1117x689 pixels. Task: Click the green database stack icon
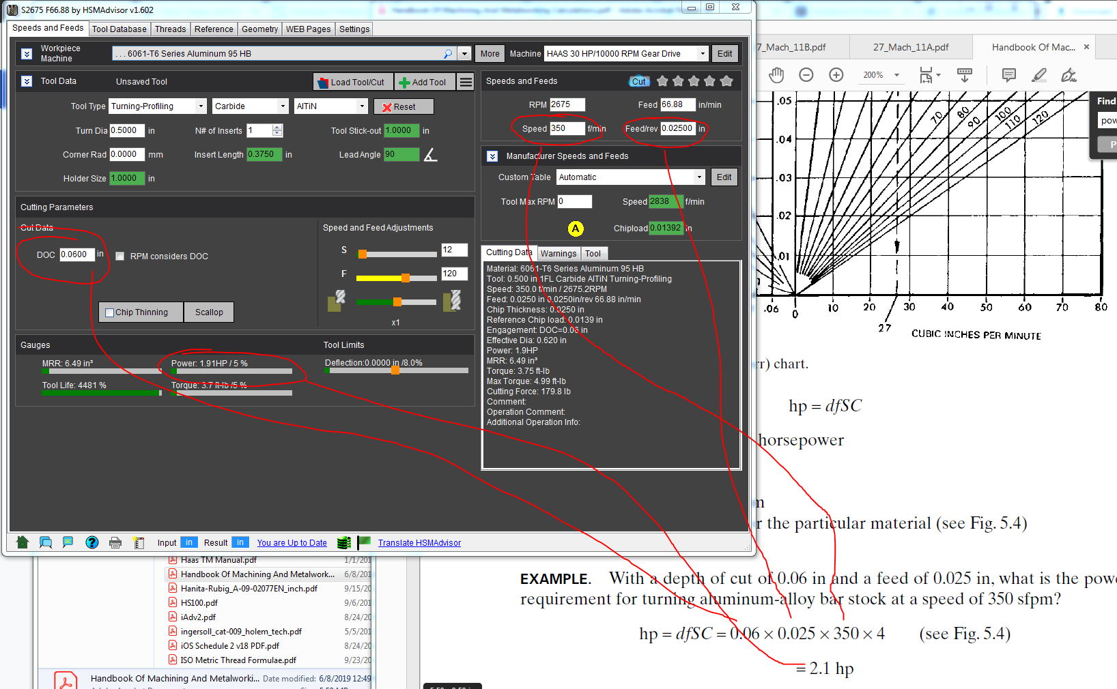[x=344, y=542]
